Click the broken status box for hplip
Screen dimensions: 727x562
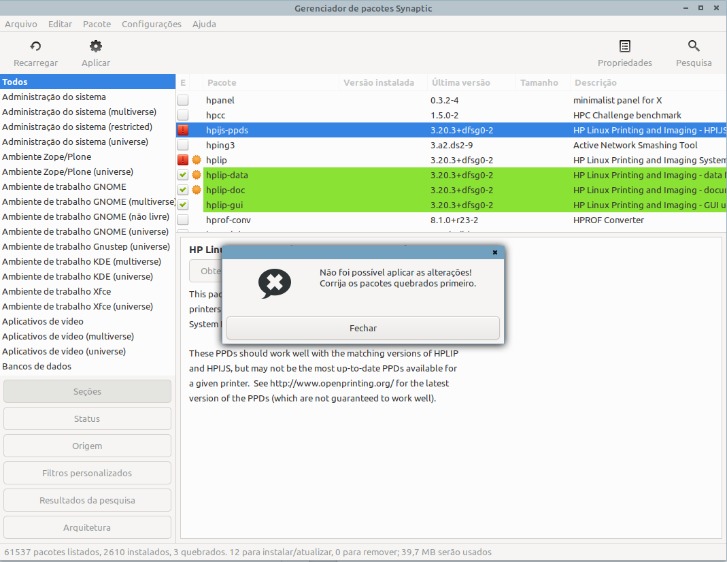coord(183,160)
